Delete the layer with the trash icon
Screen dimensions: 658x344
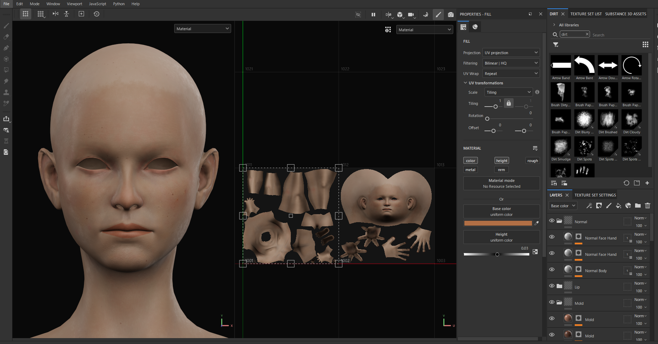pos(648,206)
